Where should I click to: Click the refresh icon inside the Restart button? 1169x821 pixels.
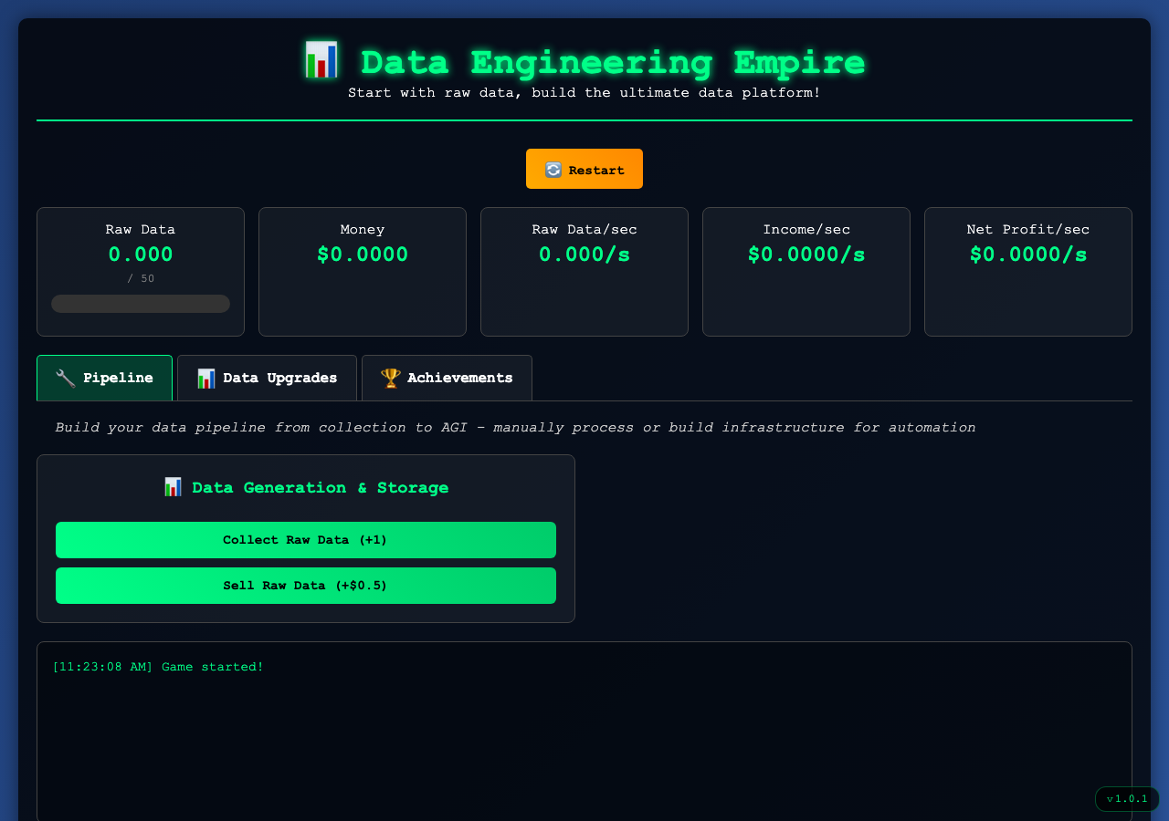tap(554, 169)
